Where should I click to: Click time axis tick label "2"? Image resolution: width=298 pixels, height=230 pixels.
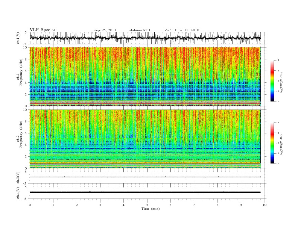point(77,205)
